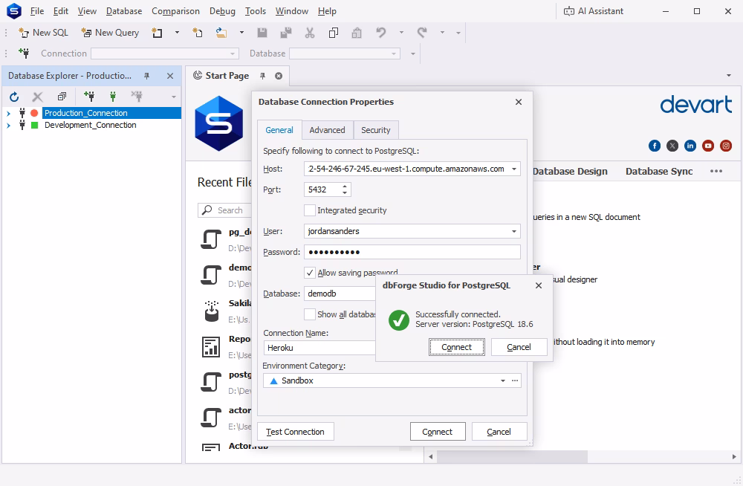Image resolution: width=743 pixels, height=486 pixels.
Task: Click the Environment Category ellipsis button
Action: [515, 380]
